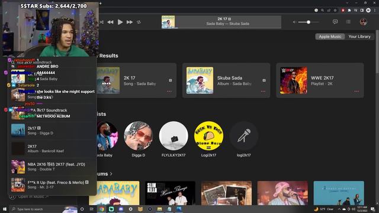Image resolution: width=379 pixels, height=213 pixels.
Task: Bookmark this page with the star icon
Action: [335, 11]
